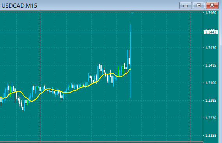The width and height of the screenshot is (222, 143).
Task: Click the 1.3430 price scale label
Action: [211, 48]
